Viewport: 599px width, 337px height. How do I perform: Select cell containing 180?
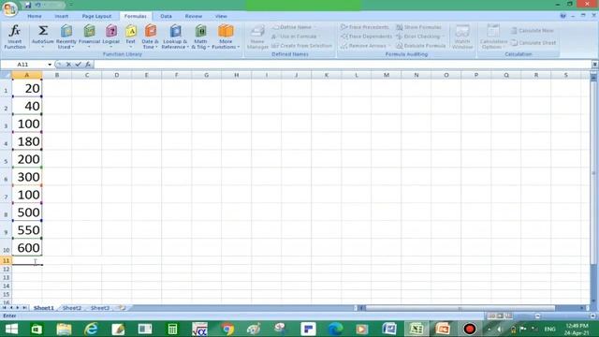pyautogui.click(x=27, y=141)
